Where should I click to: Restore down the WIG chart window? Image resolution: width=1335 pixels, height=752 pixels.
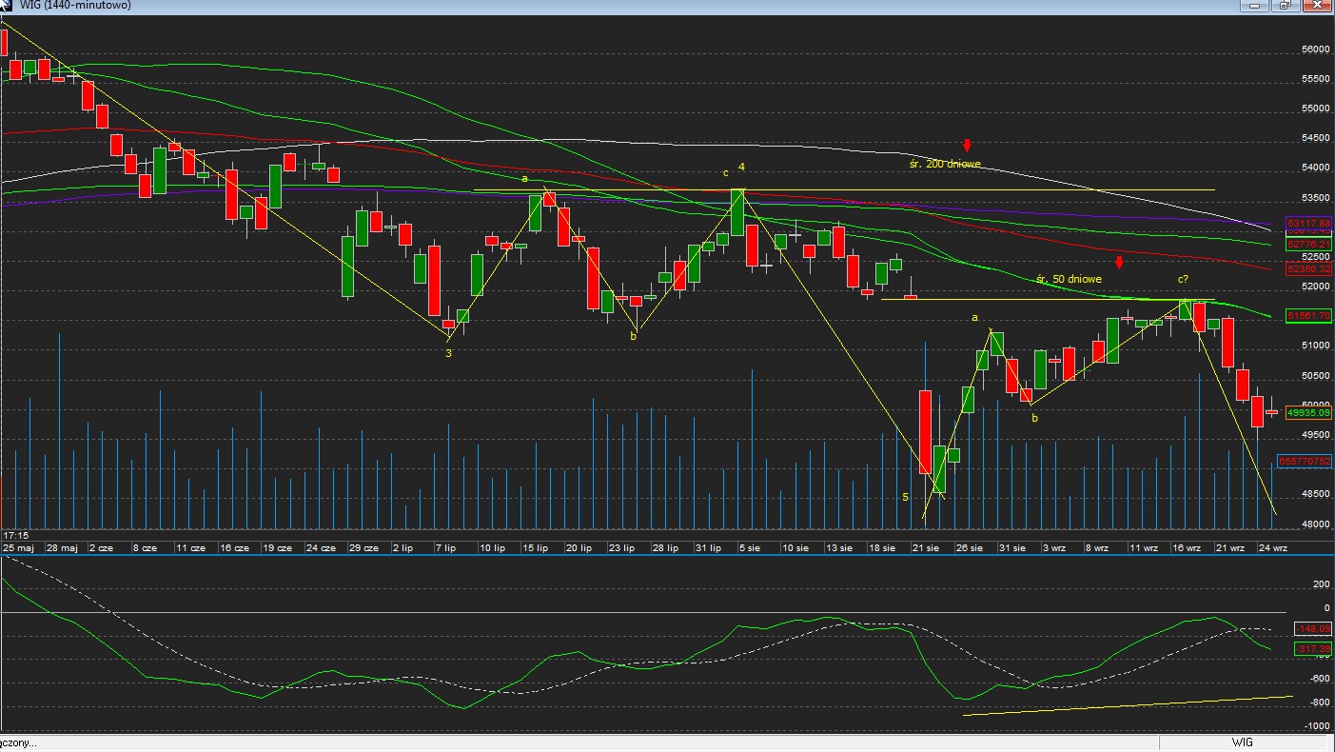[x=1285, y=6]
